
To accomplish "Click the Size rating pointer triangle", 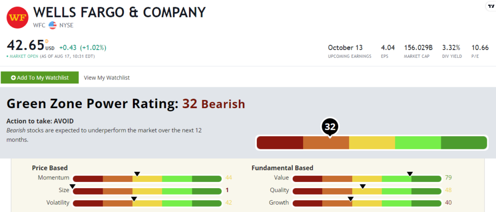I will 73,186.
